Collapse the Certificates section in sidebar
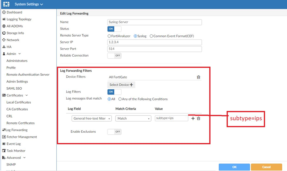 click(26, 95)
